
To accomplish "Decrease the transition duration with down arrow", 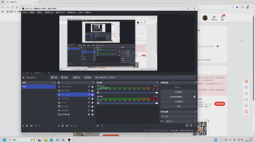I will point(195,122).
